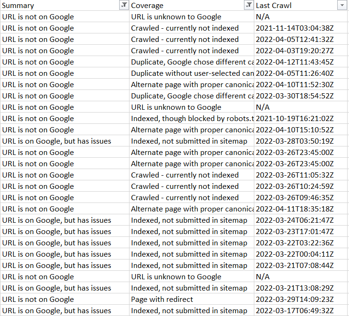Select cell with crawl date 2022-03-26T11:05:32Z
The image size is (349, 316).
[x=300, y=175]
